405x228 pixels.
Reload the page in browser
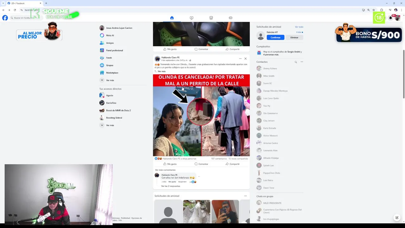pos(15,10)
